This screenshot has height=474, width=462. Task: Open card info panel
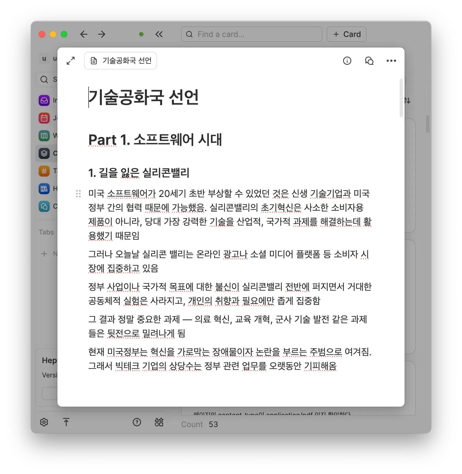coord(347,61)
